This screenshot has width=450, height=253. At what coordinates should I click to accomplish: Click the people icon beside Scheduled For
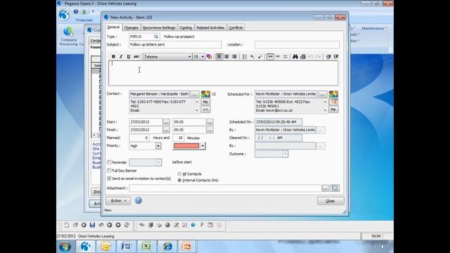333,94
